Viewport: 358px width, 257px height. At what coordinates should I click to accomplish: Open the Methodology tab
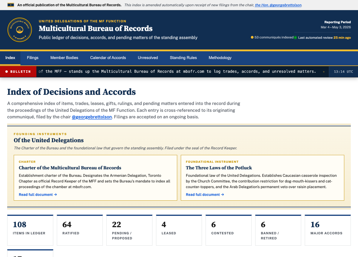220,58
